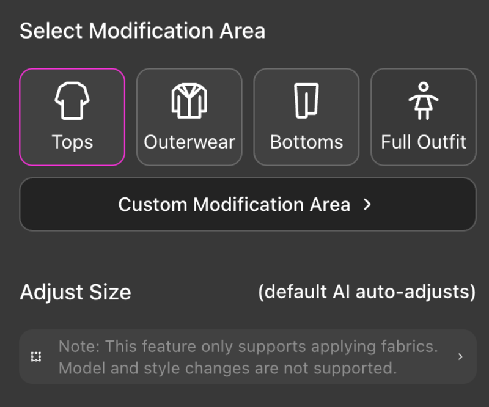Click the selection-frame icon beside the note
This screenshot has width=489, height=407.
[35, 356]
